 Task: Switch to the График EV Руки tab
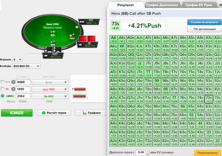[199, 5]
